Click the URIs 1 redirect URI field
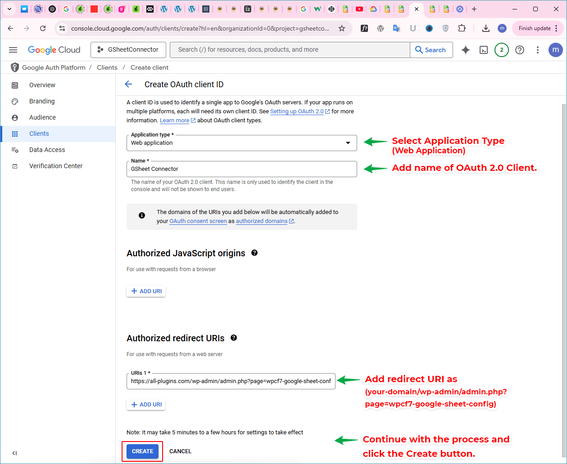 [x=231, y=381]
